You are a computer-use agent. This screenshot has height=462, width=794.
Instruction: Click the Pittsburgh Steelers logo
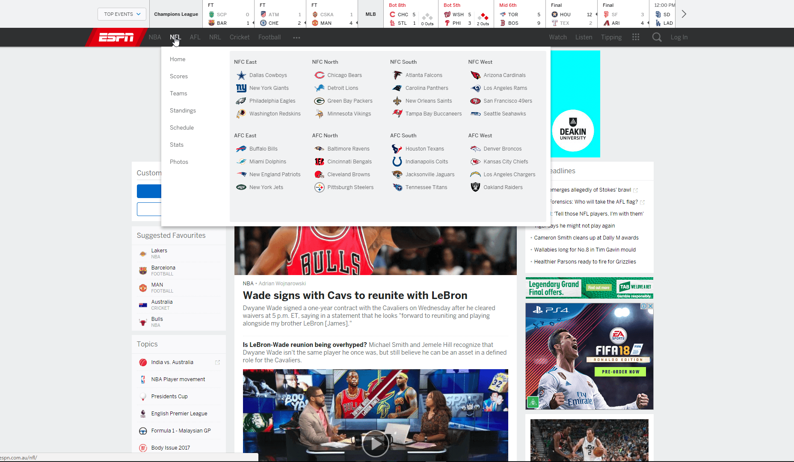click(x=320, y=187)
